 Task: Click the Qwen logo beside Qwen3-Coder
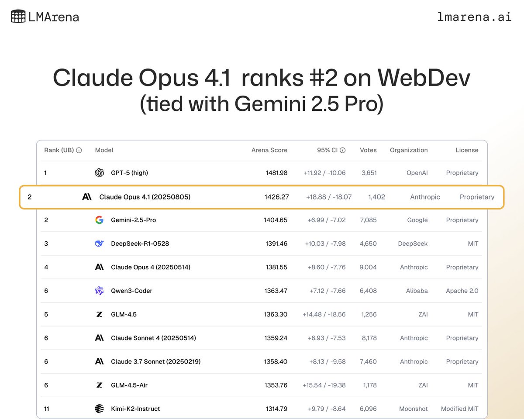click(100, 291)
